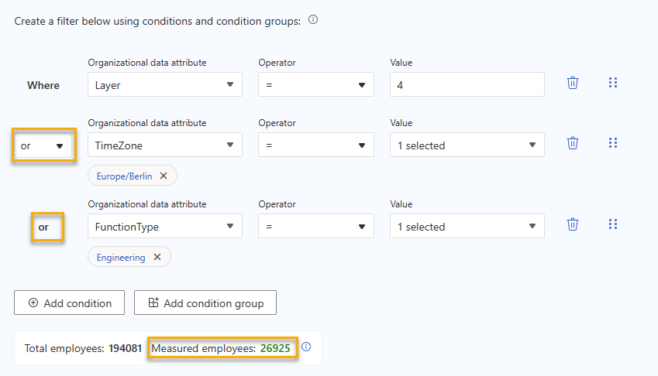Expand TimeZone value 1 selected dropdown
The width and height of the screenshot is (658, 376).
pyautogui.click(x=467, y=145)
